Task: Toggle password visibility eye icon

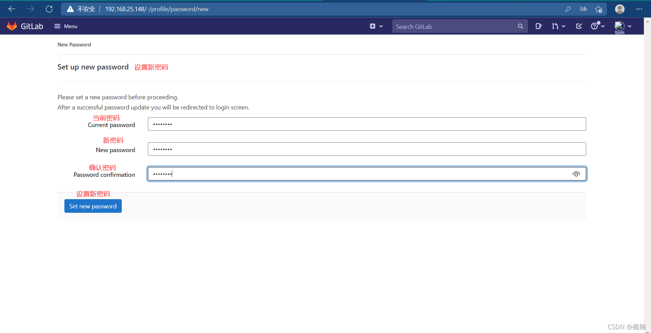Action: pyautogui.click(x=576, y=174)
